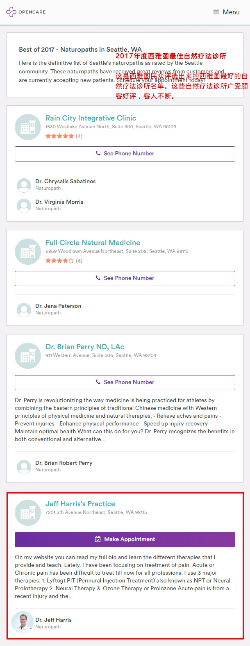This screenshot has height=646, width=250.
Task: Open the hamburger Menu
Action: [x=226, y=12]
